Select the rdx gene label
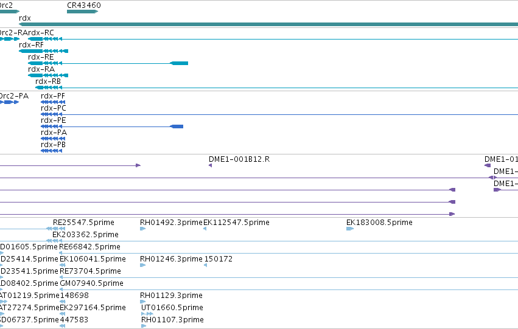 [x=25, y=18]
